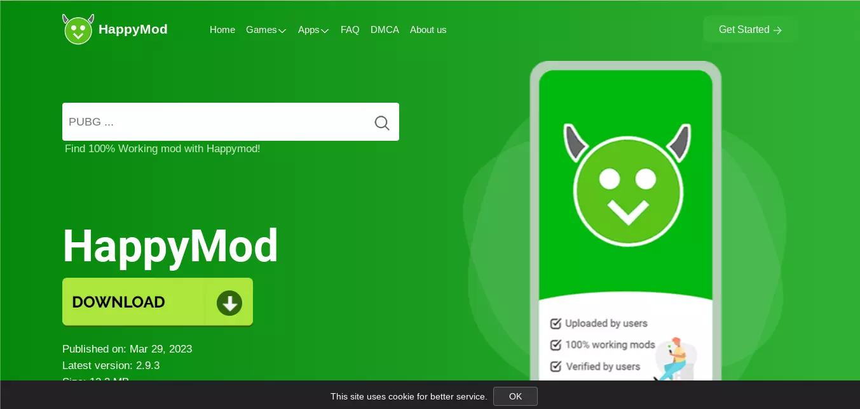
Task: Click the Get Started button
Action: pos(750,29)
